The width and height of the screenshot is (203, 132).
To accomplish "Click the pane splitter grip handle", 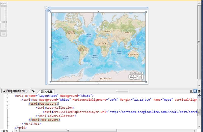I will coord(122,91).
